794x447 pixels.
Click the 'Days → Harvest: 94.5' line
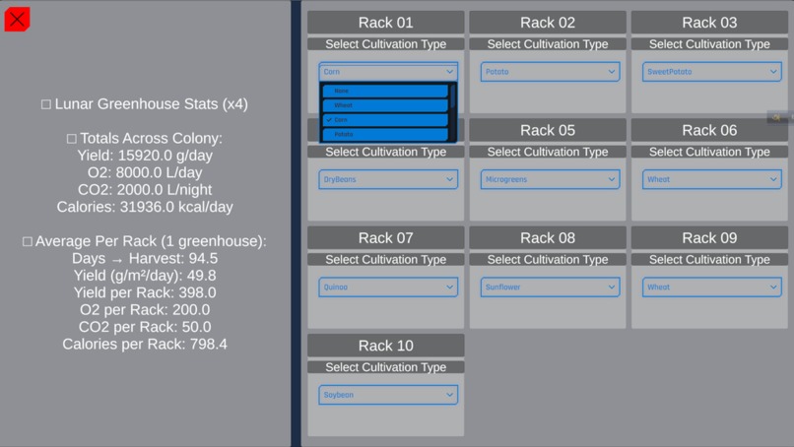[145, 259]
